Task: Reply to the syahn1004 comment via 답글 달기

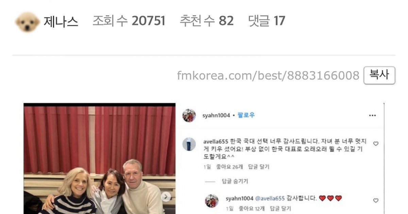Action: click(280, 209)
